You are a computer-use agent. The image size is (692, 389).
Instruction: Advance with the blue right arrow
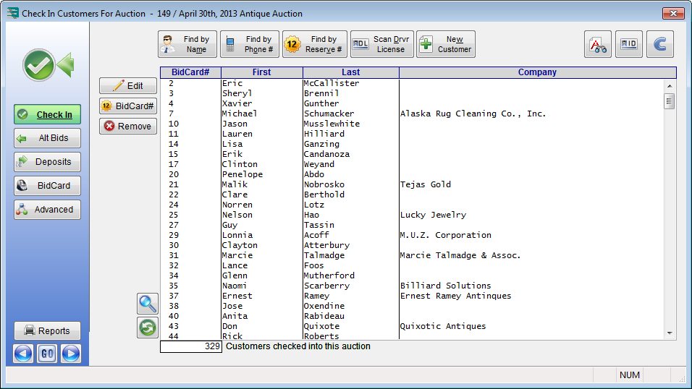pos(71,354)
